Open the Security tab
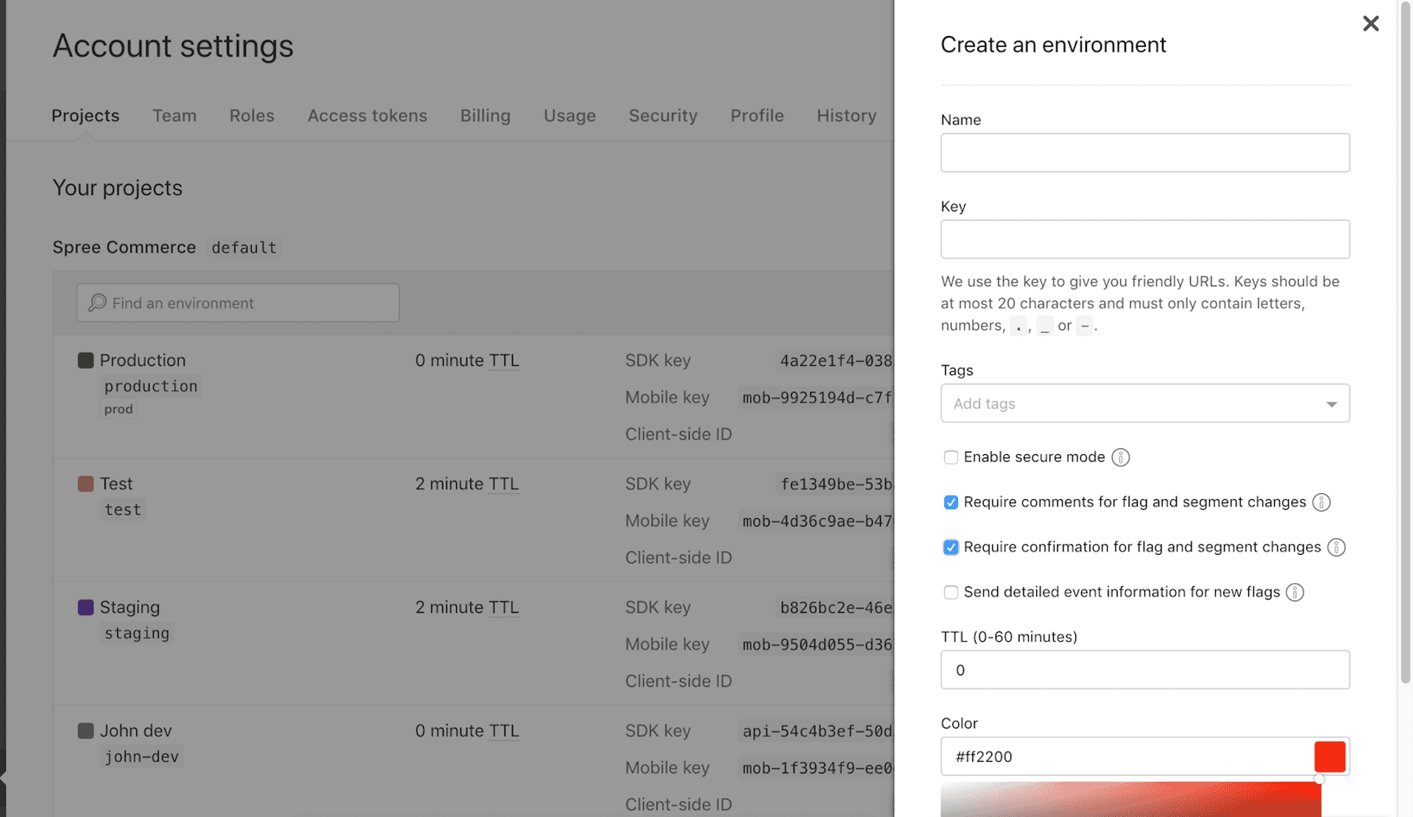The width and height of the screenshot is (1413, 817). pyautogui.click(x=662, y=116)
